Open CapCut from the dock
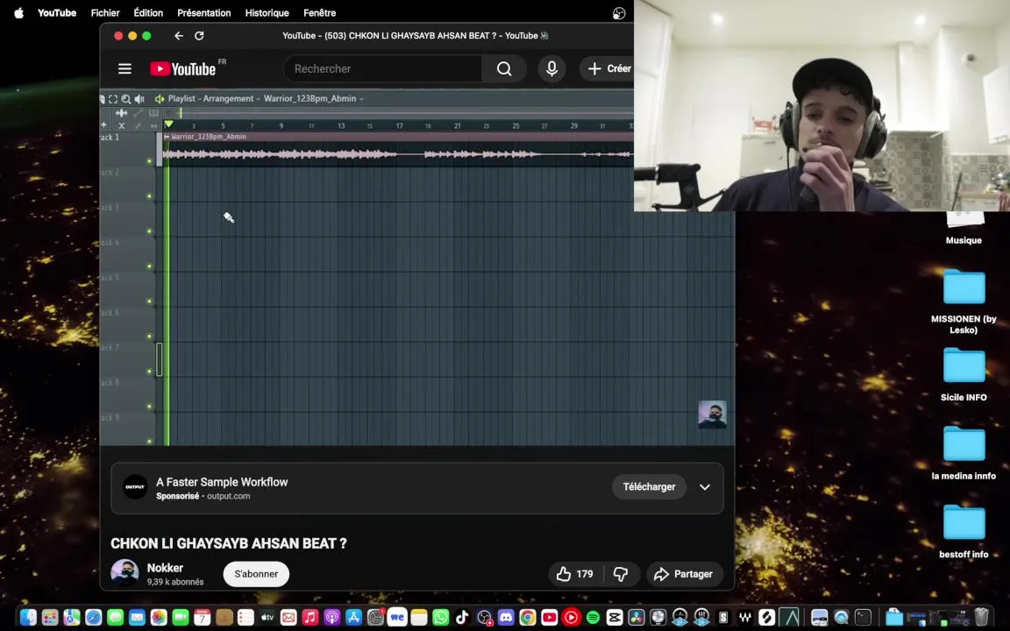1010x631 pixels. [615, 618]
